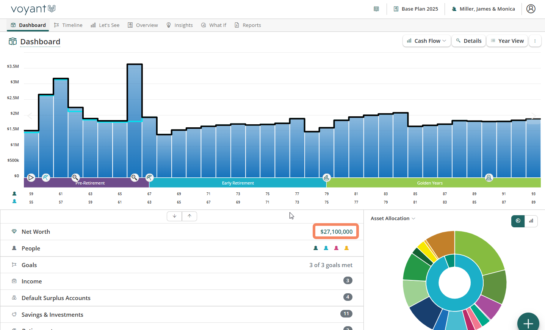The width and height of the screenshot is (545, 330).
Task: Switch asset allocation to pie chart view
Action: pyautogui.click(x=518, y=221)
